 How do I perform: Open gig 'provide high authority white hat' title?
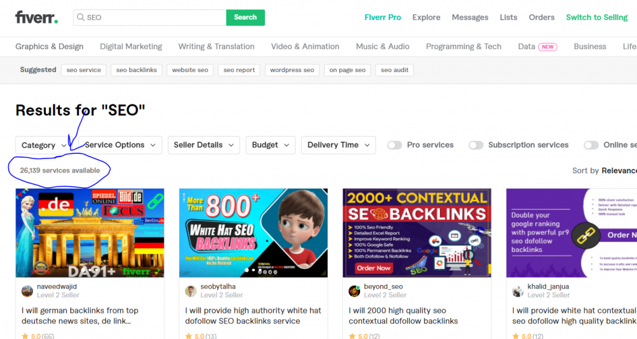253,315
